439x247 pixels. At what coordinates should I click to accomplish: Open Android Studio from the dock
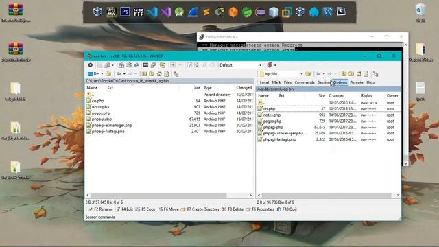point(179,12)
